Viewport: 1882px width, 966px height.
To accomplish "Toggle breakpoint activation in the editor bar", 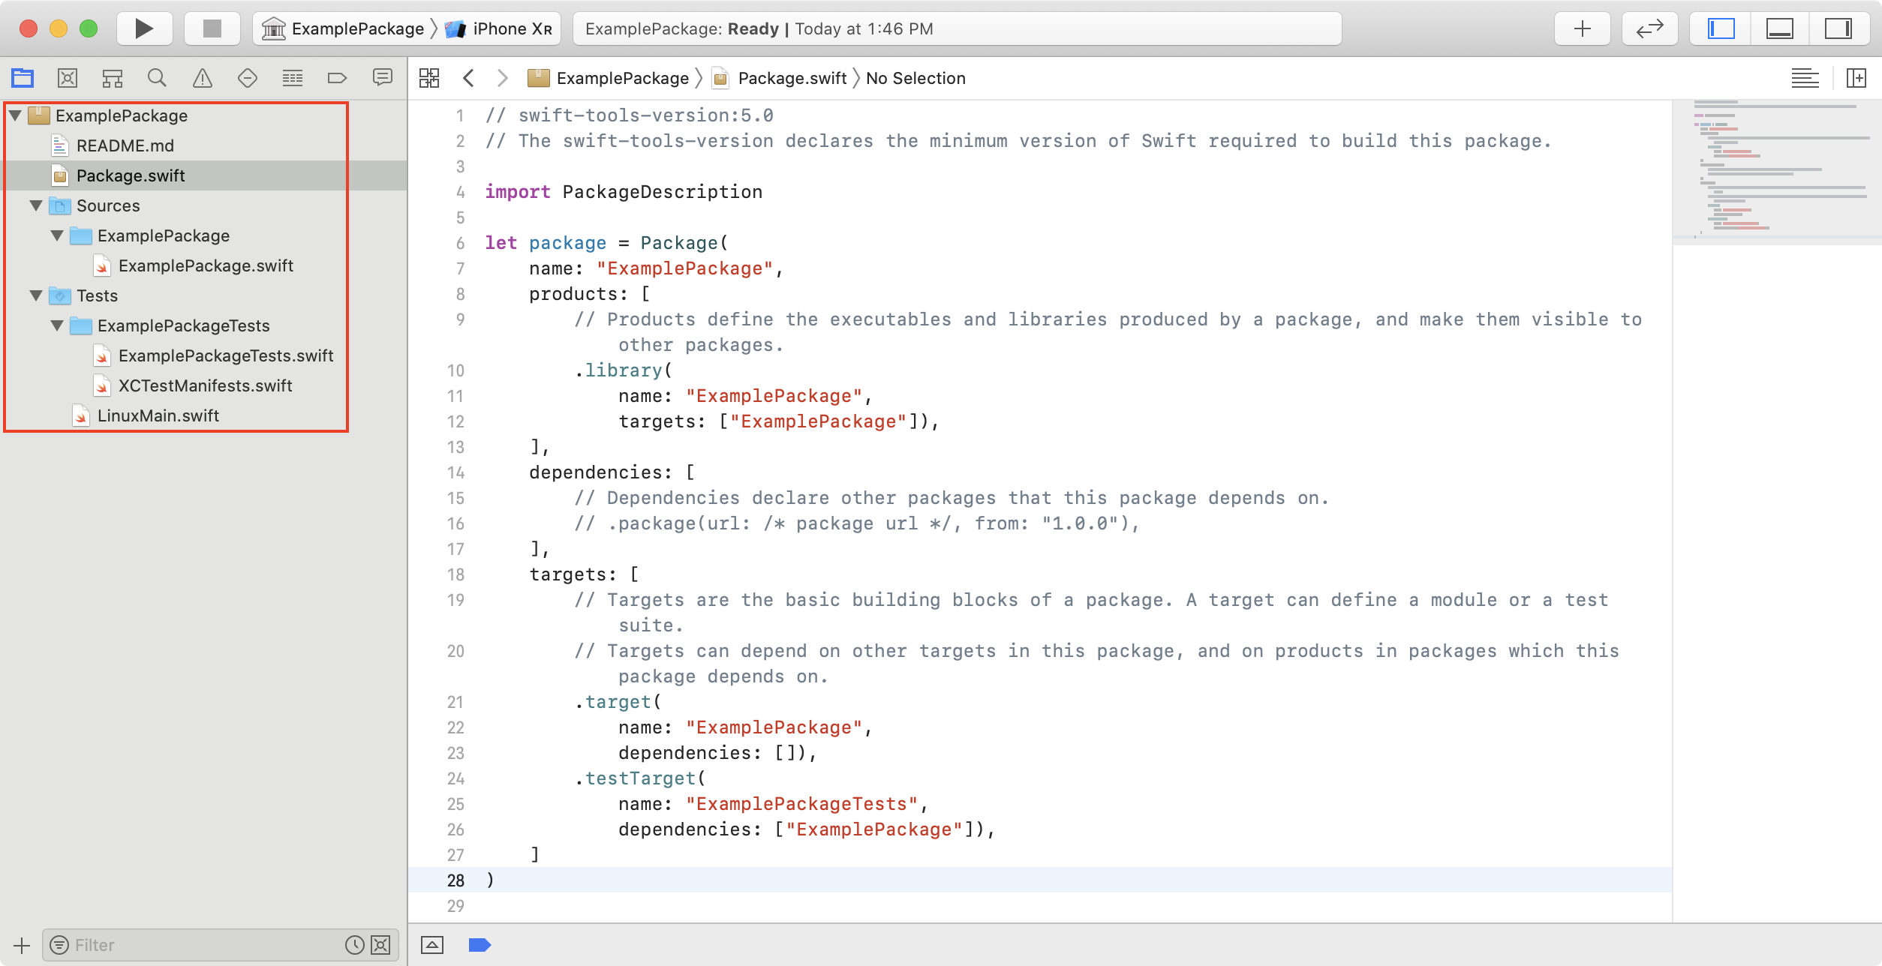I will tap(479, 944).
